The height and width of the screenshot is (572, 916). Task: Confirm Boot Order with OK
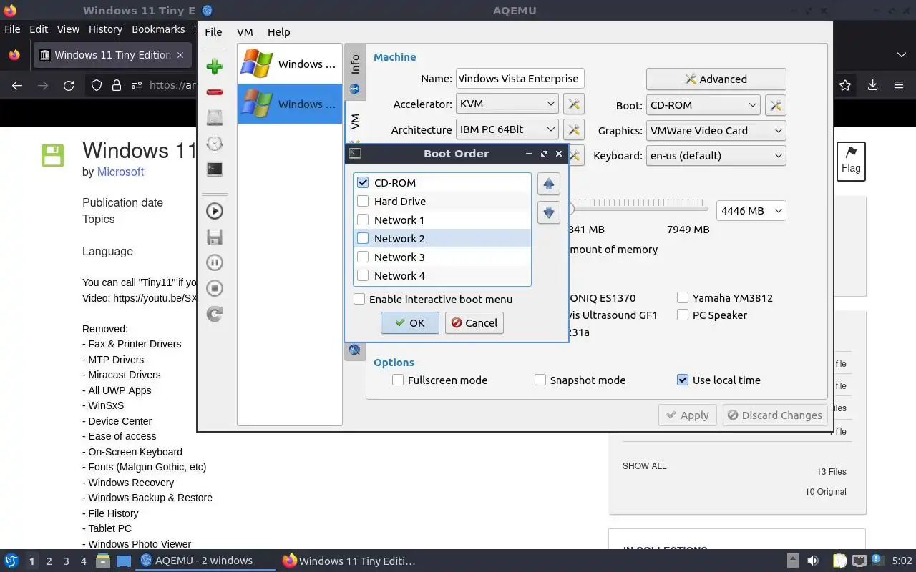pos(409,322)
